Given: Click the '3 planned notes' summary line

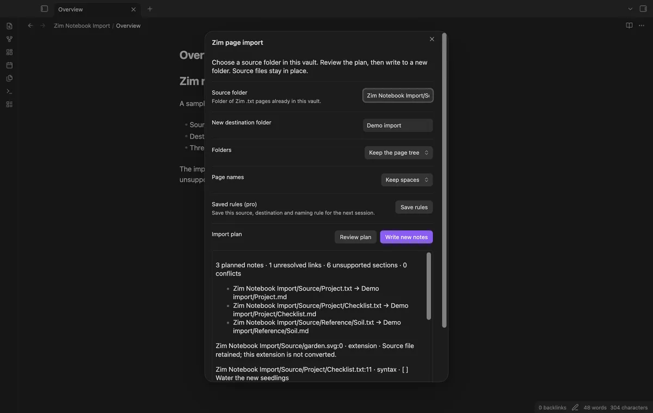Looking at the screenshot, I should [311, 269].
